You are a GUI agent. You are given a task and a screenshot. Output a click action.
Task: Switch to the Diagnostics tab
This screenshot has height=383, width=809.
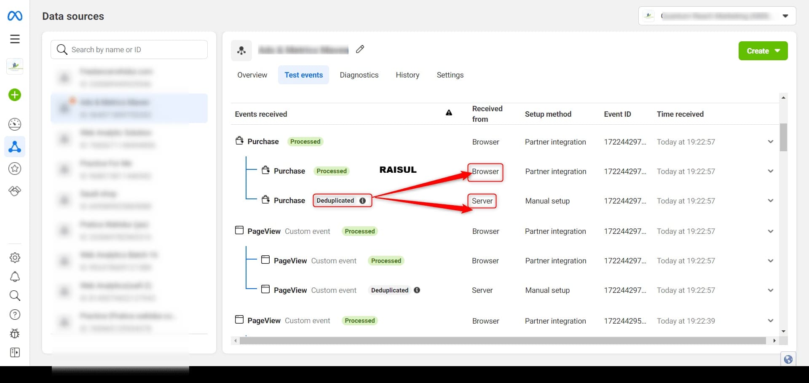pyautogui.click(x=359, y=75)
